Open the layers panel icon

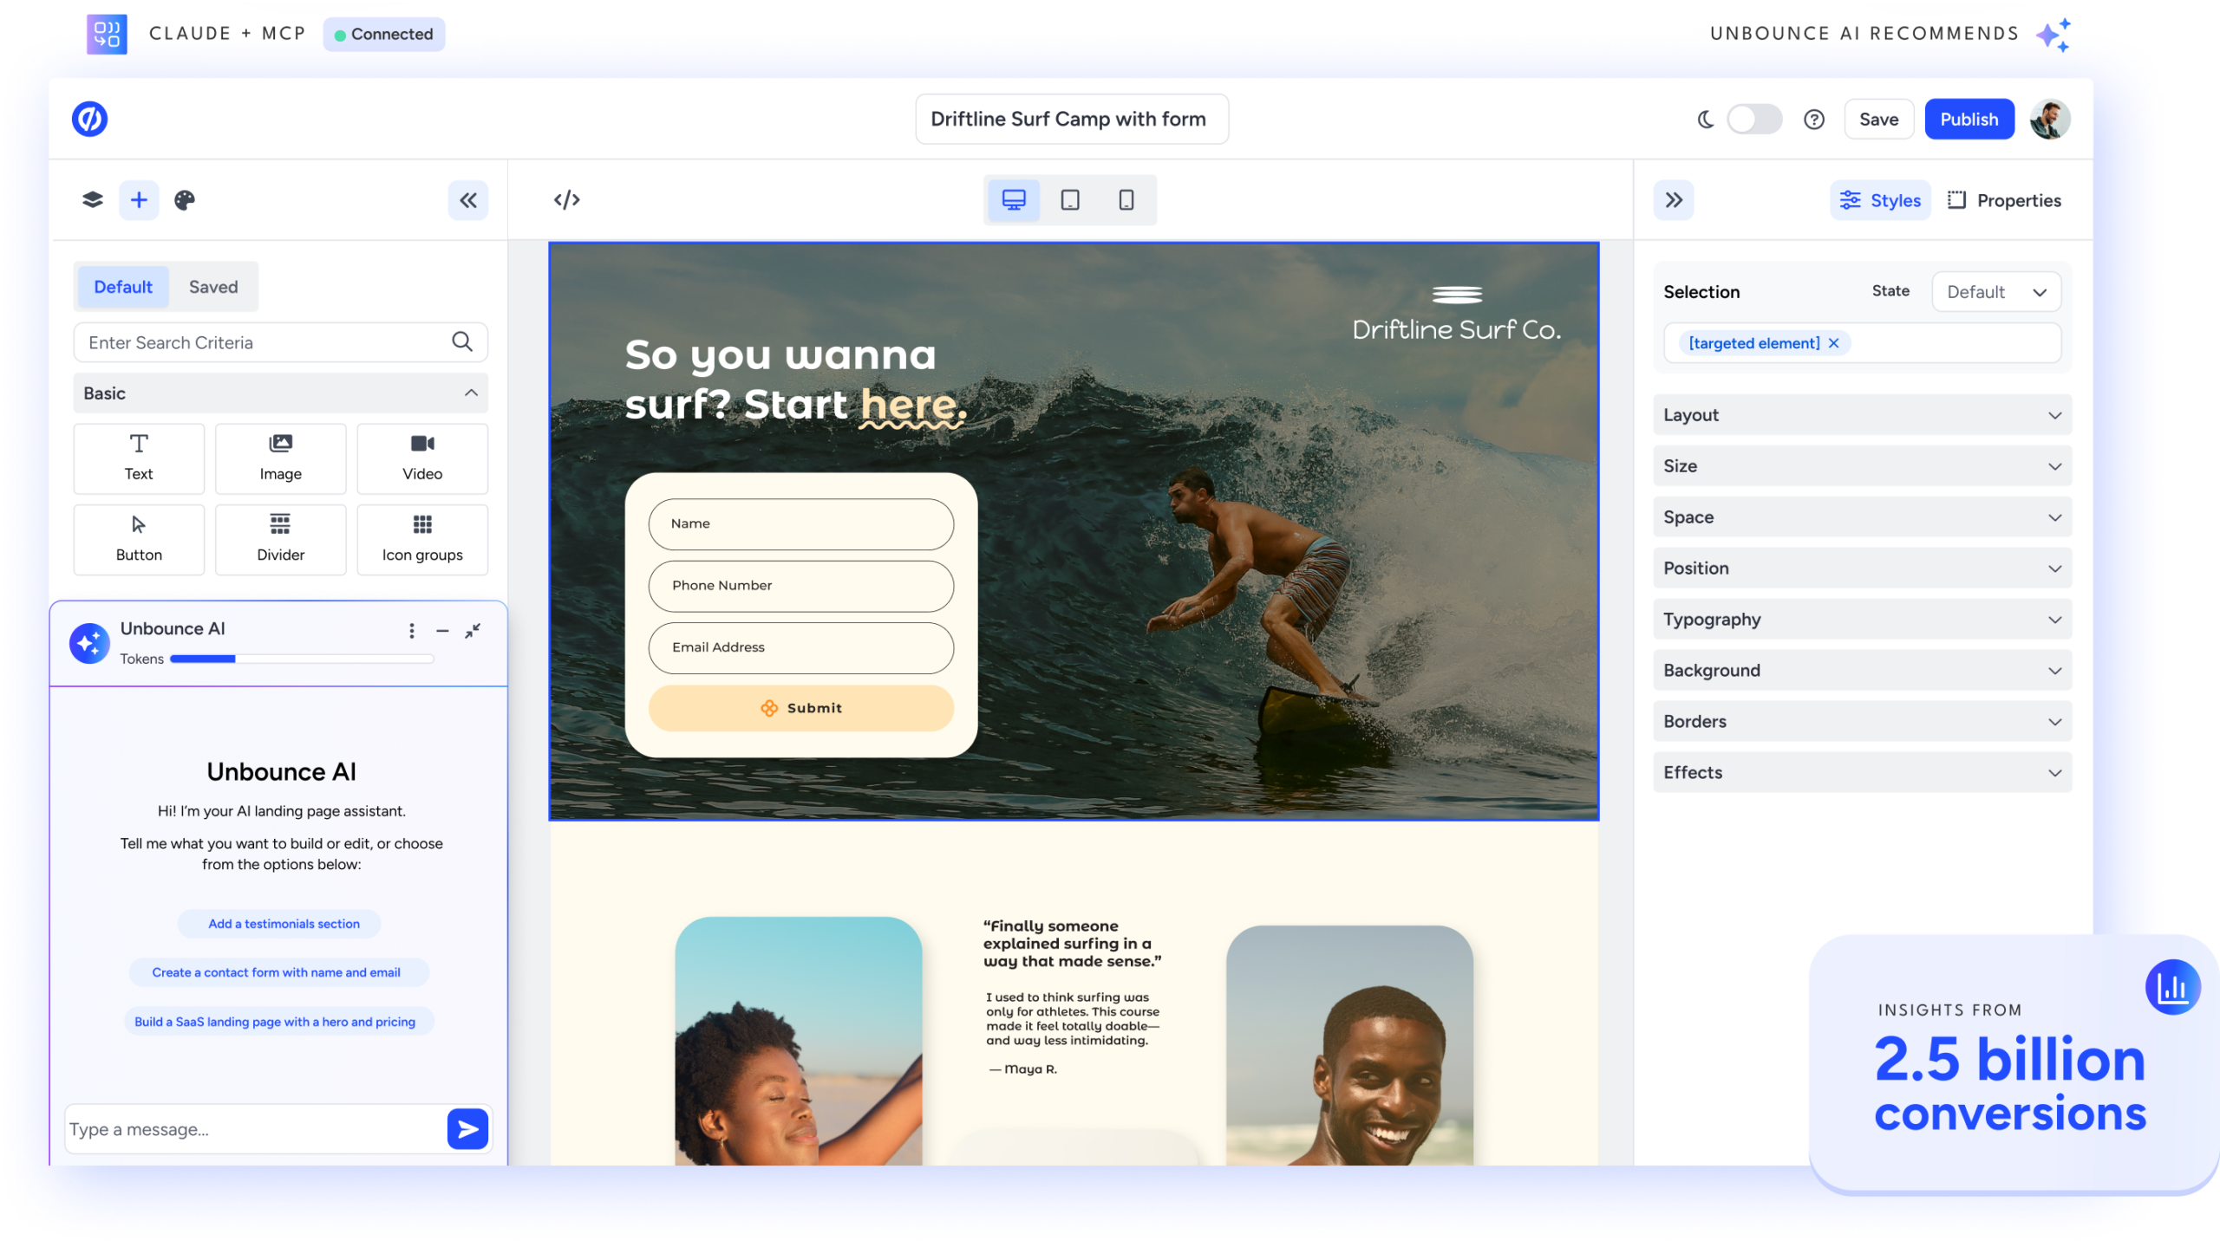pyautogui.click(x=92, y=200)
